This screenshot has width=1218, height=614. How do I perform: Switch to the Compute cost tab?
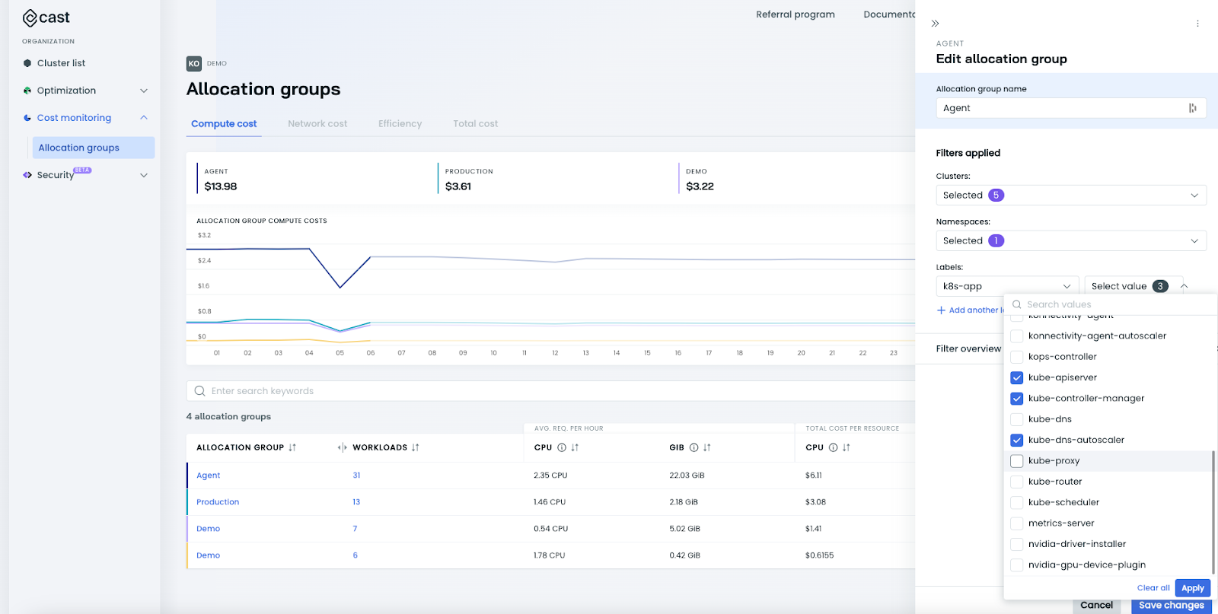tap(224, 124)
